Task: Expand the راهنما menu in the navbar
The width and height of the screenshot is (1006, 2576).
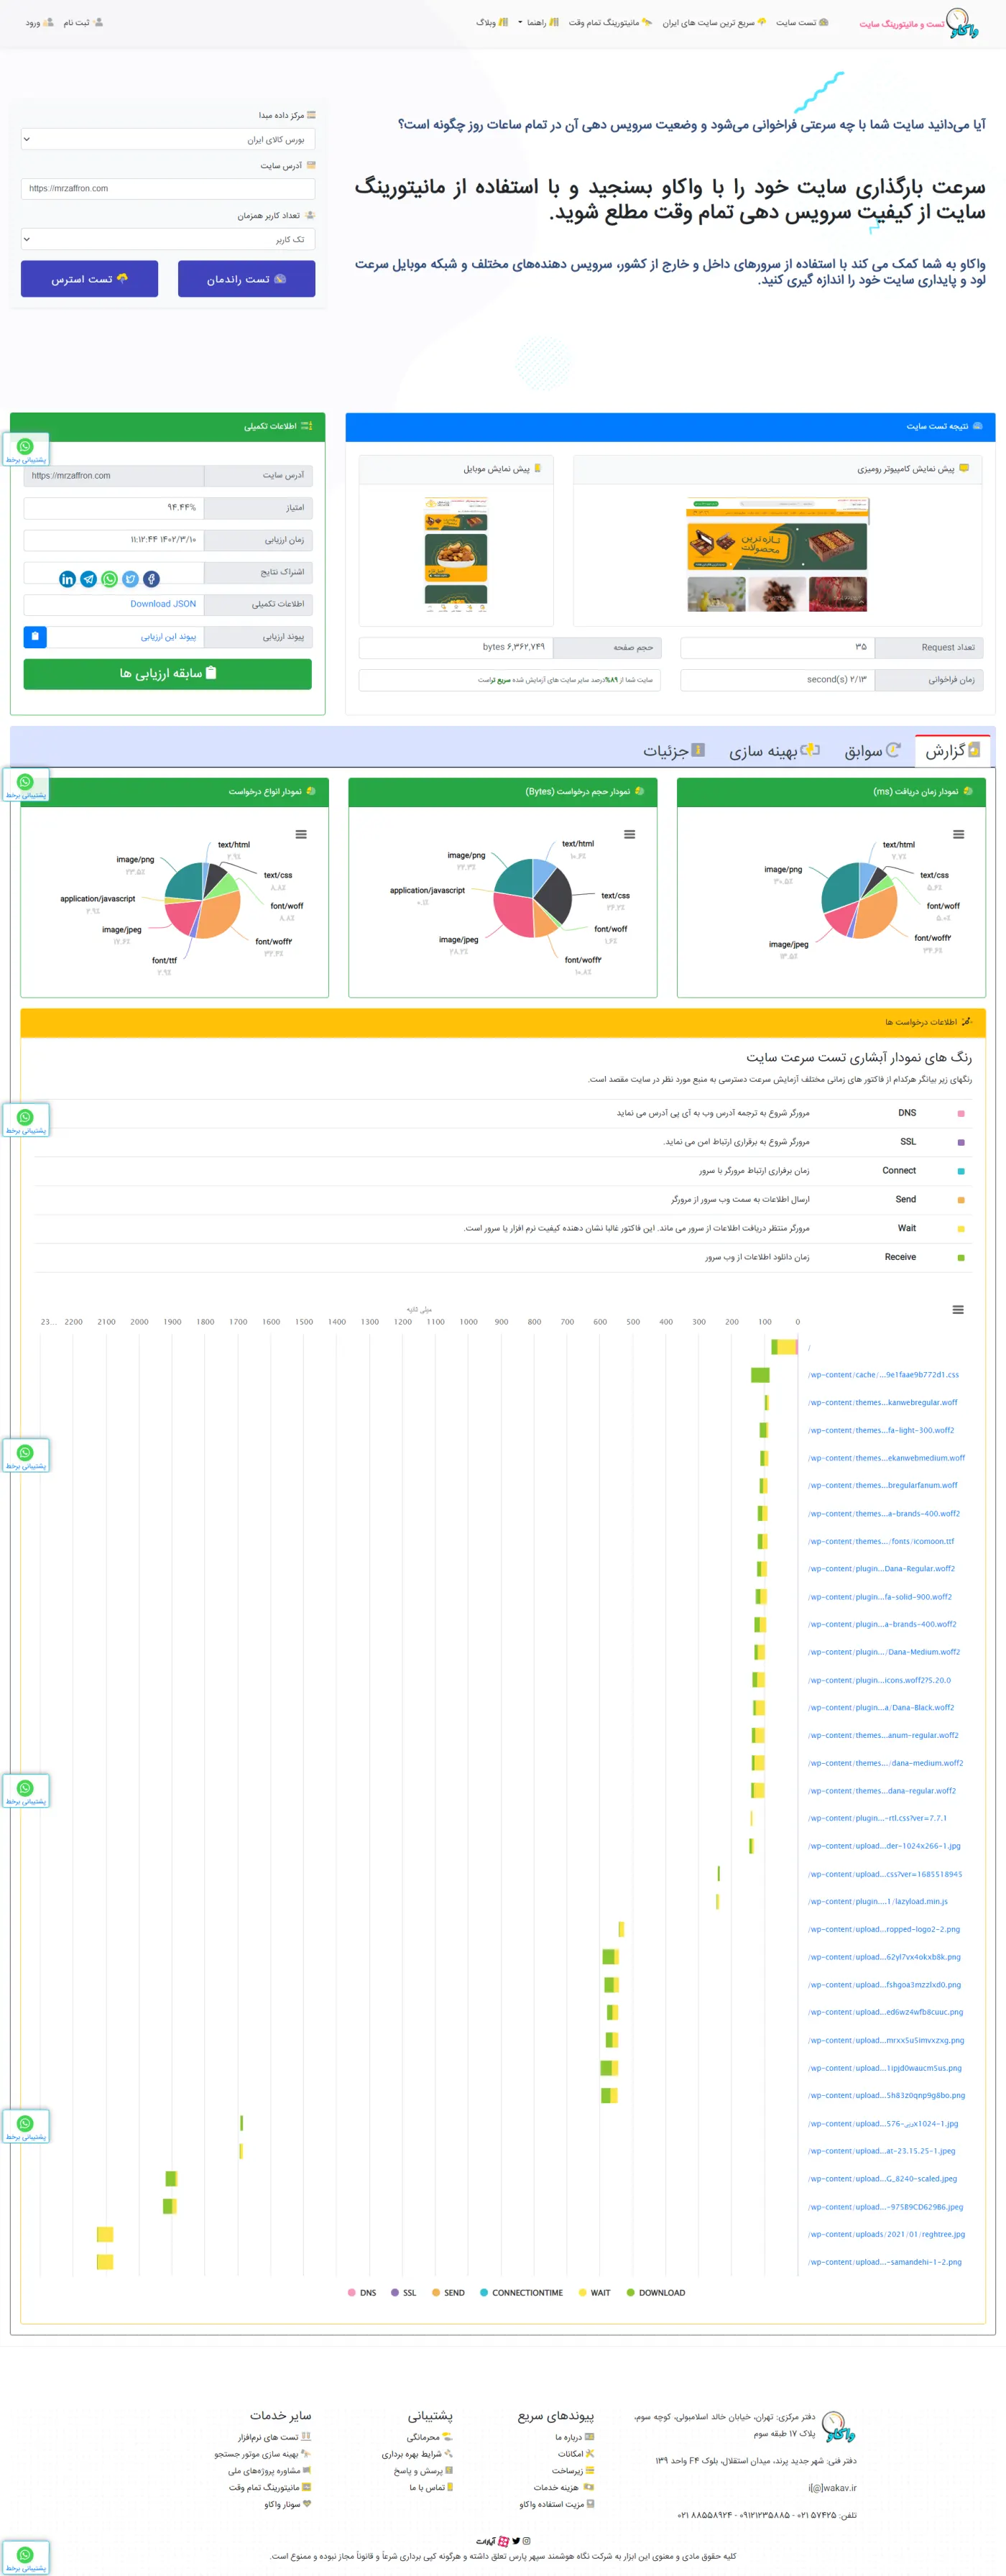Action: [538, 22]
